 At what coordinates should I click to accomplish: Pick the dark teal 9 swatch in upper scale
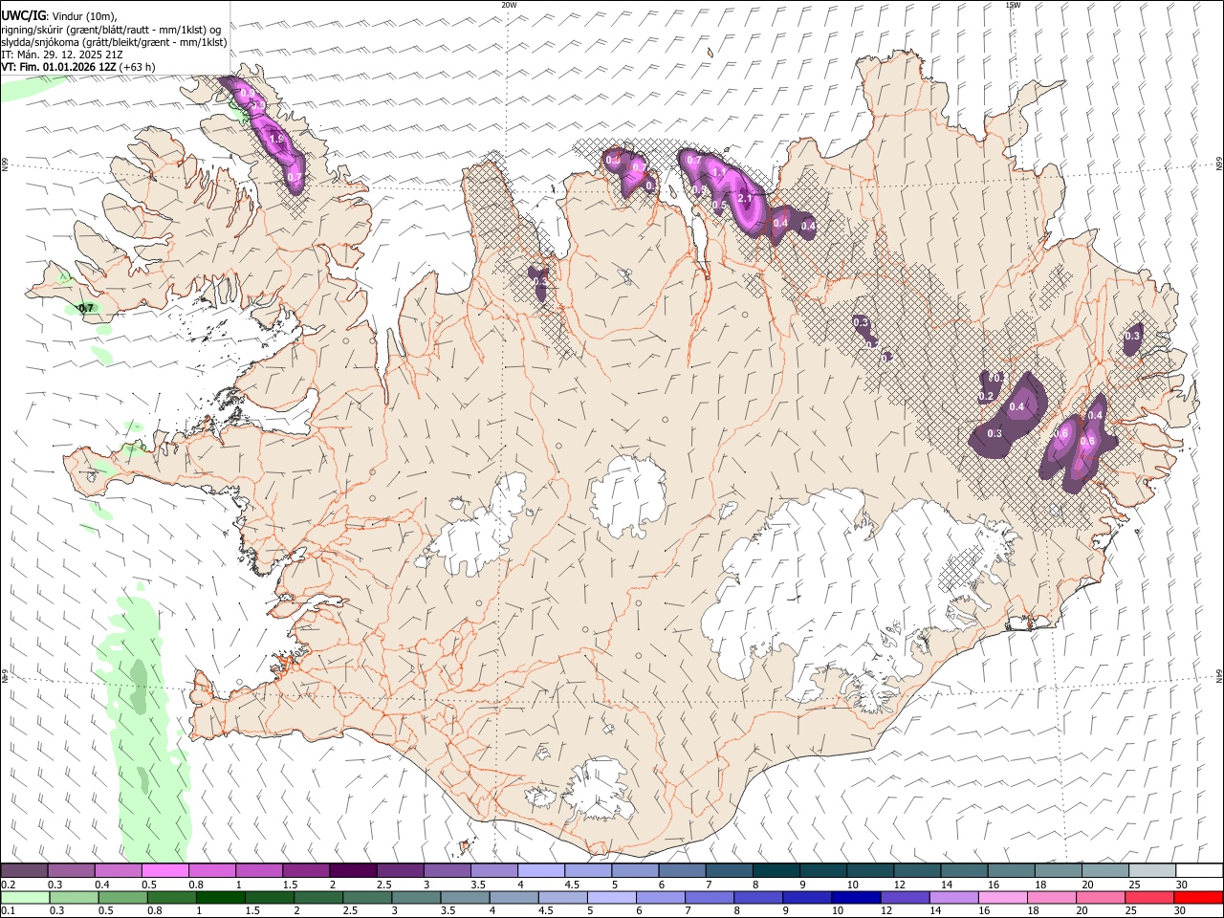coord(823,871)
